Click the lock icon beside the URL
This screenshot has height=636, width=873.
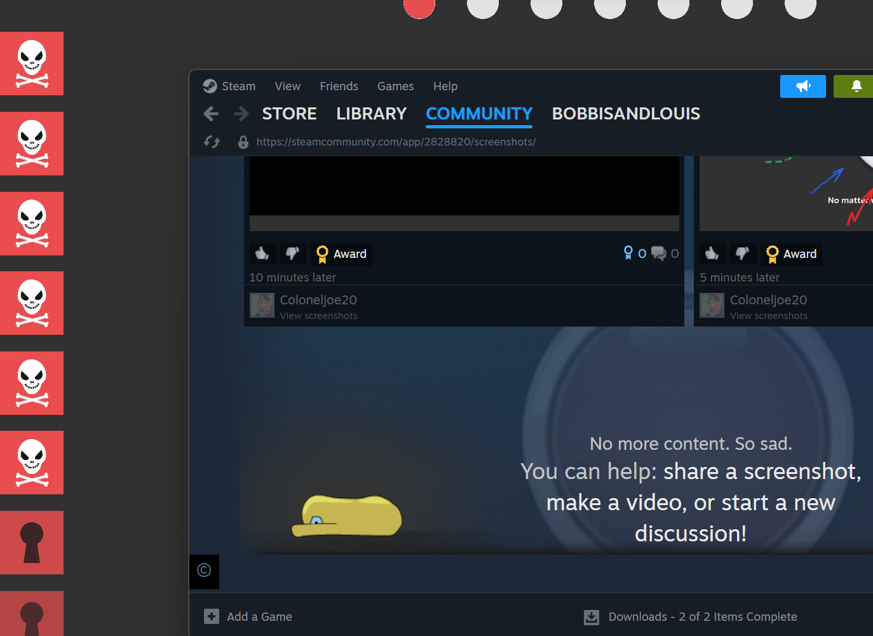(x=243, y=142)
